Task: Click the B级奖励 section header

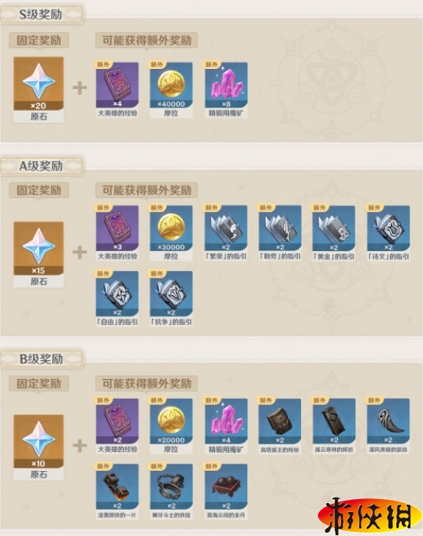Action: [41, 359]
